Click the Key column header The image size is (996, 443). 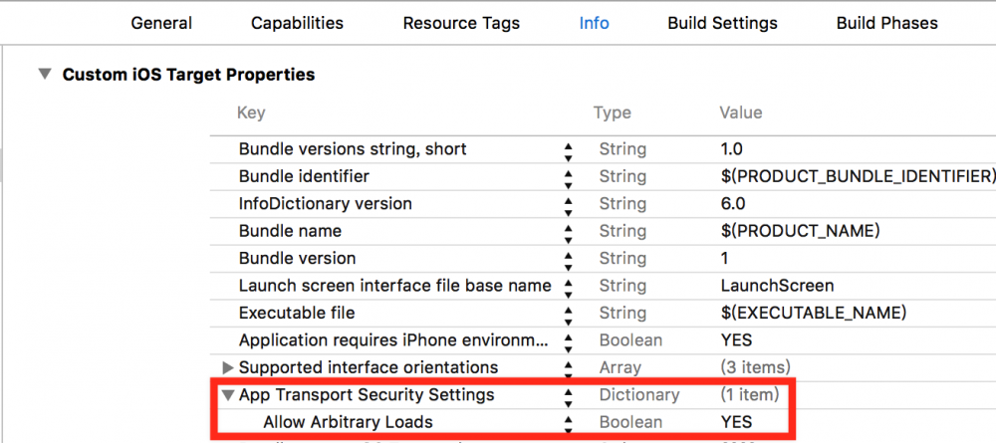click(251, 113)
